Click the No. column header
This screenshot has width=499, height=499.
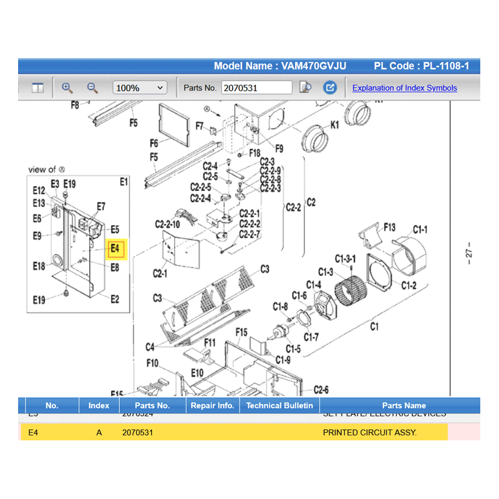coord(52,405)
